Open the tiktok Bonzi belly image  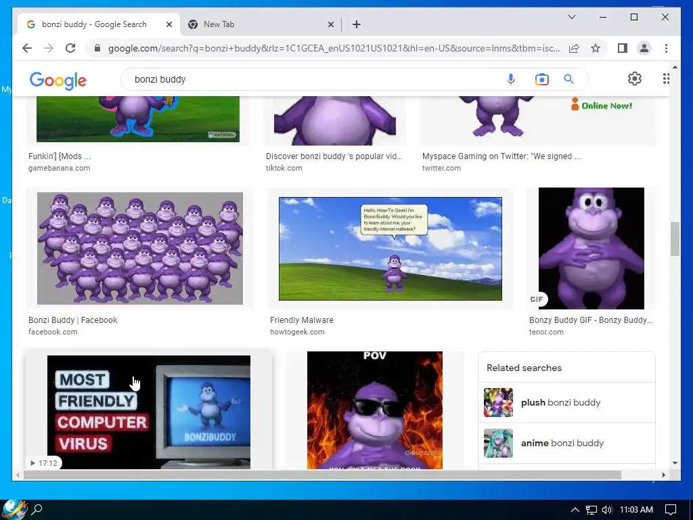pyautogui.click(x=334, y=121)
